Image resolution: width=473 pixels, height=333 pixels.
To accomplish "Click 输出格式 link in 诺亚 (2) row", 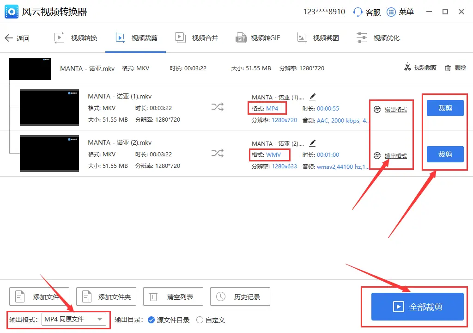I will click(396, 156).
